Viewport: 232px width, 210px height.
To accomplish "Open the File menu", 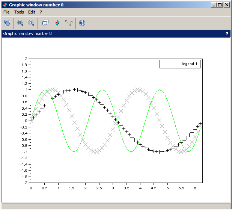I will [6, 12].
